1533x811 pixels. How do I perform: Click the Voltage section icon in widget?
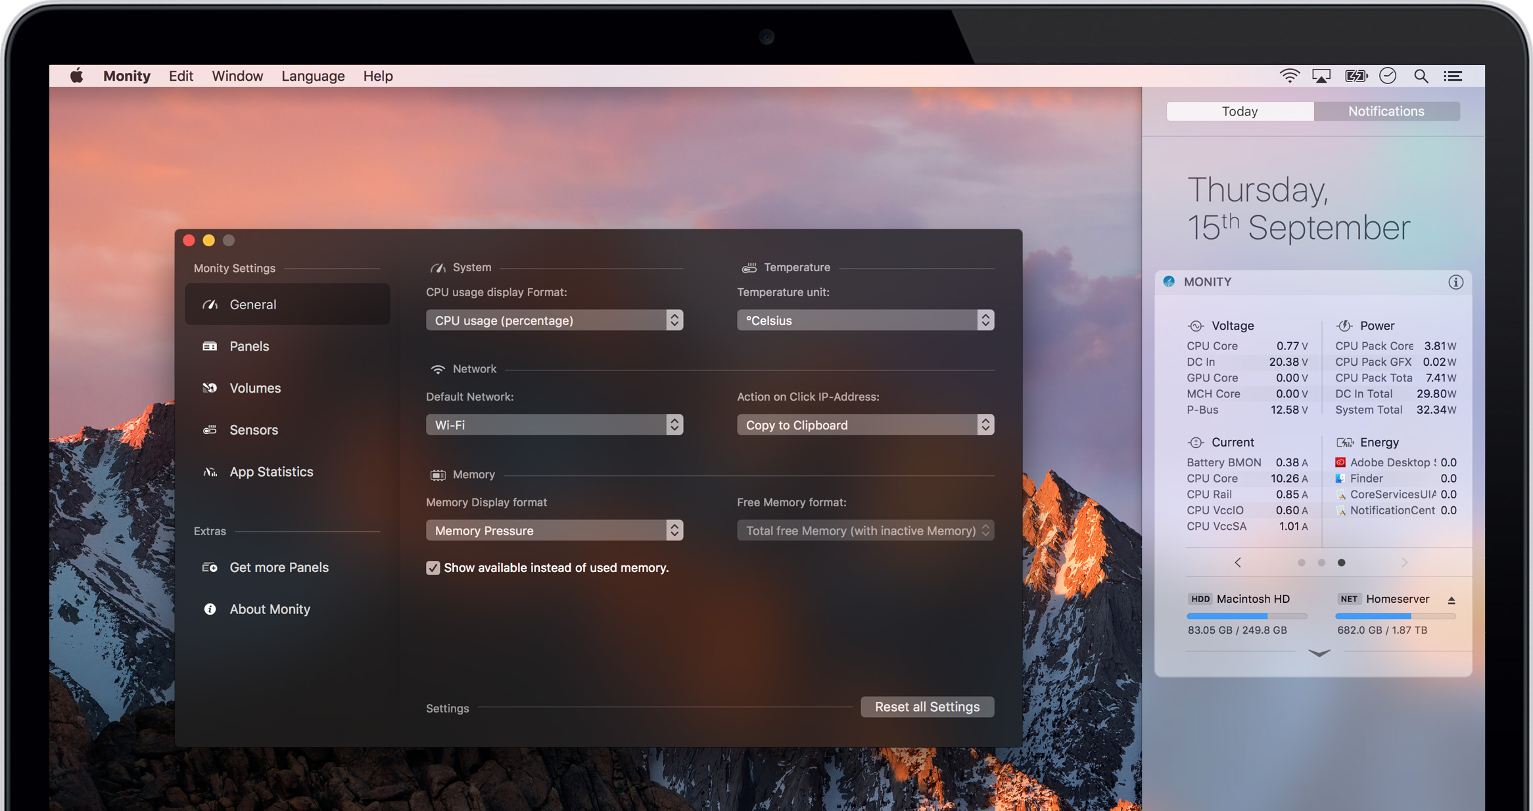coord(1196,326)
